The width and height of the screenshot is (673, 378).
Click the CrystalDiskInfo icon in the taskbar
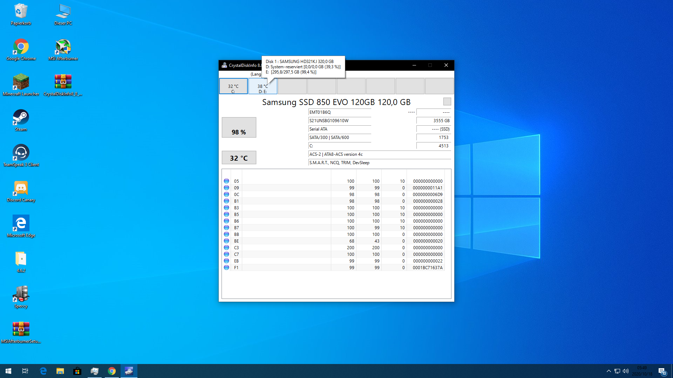[129, 371]
